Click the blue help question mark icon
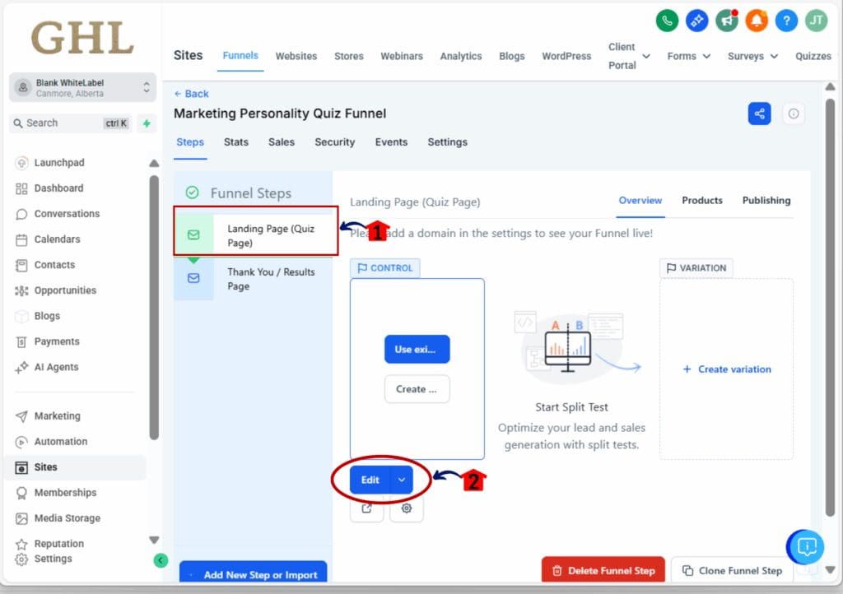The width and height of the screenshot is (843, 594). coord(786,21)
